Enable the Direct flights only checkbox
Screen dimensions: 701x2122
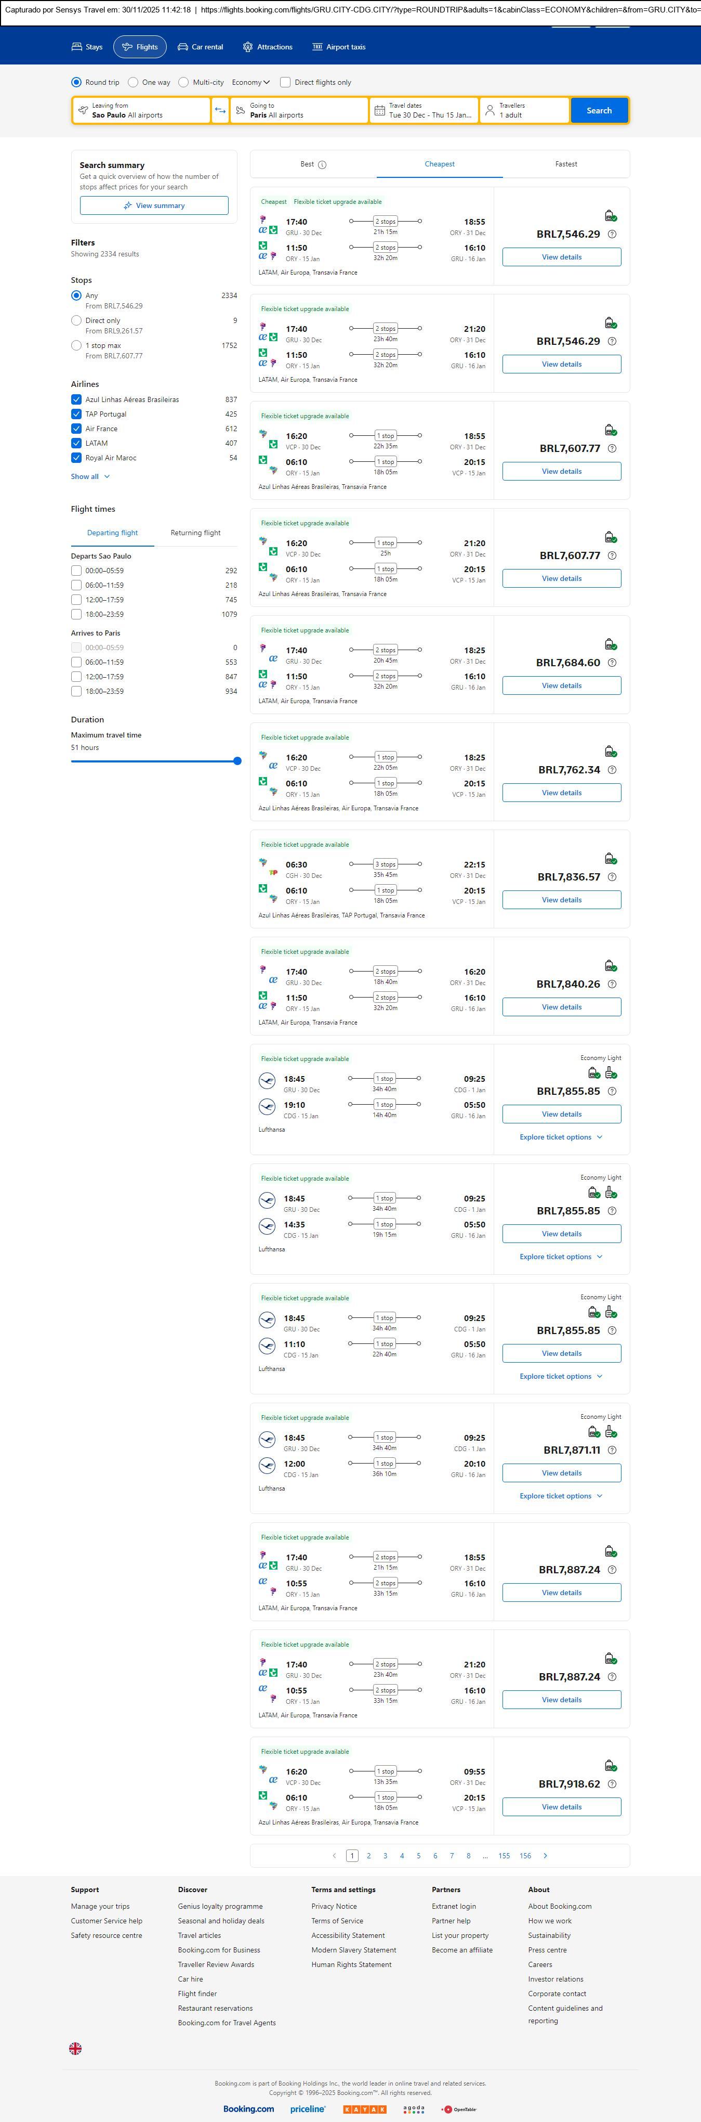(x=285, y=82)
